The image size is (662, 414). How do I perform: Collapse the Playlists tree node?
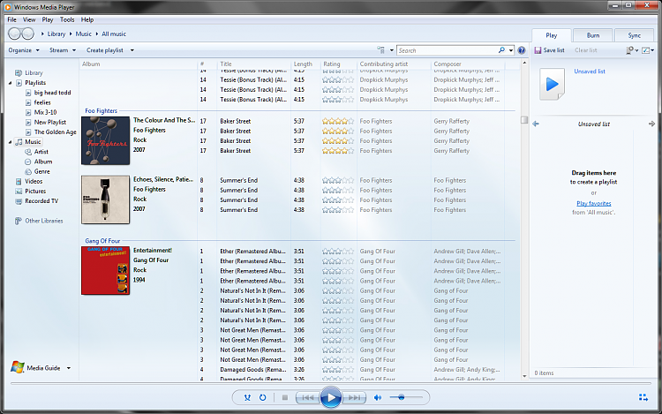point(10,83)
